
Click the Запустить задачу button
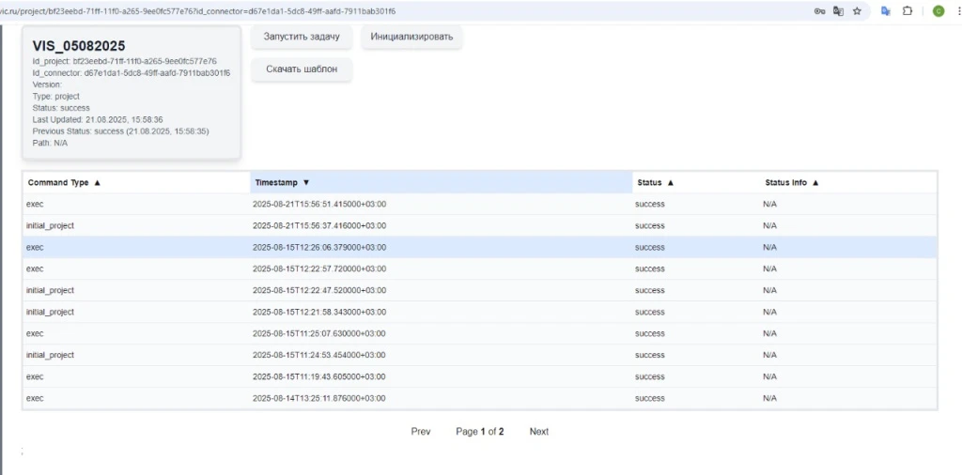[302, 37]
